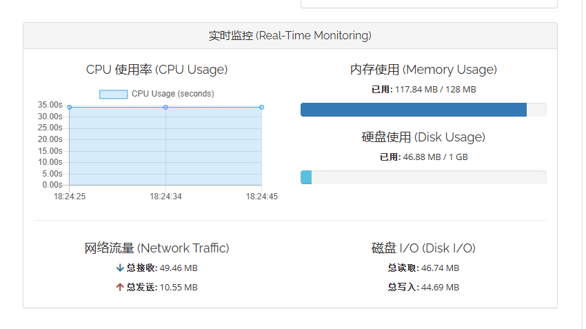The image size is (586, 329).
Task: Click the Memory Usage progress bar
Action: coord(423,110)
